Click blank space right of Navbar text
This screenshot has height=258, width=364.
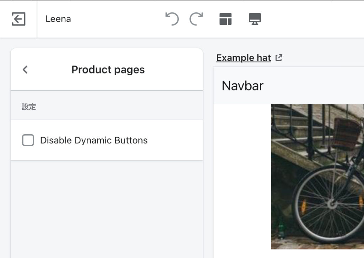pos(313,86)
